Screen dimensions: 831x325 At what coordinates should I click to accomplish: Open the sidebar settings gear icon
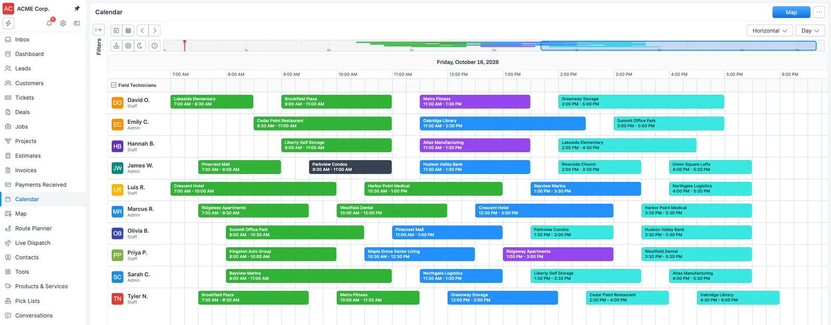pyautogui.click(x=63, y=23)
